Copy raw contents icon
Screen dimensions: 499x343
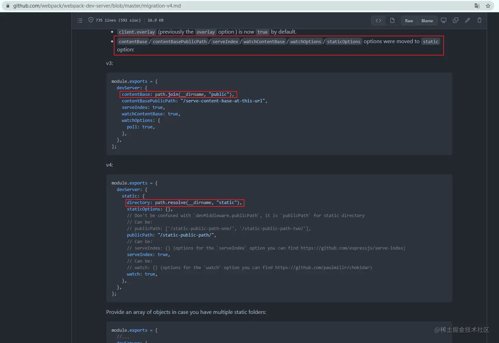pyautogui.click(x=456, y=21)
